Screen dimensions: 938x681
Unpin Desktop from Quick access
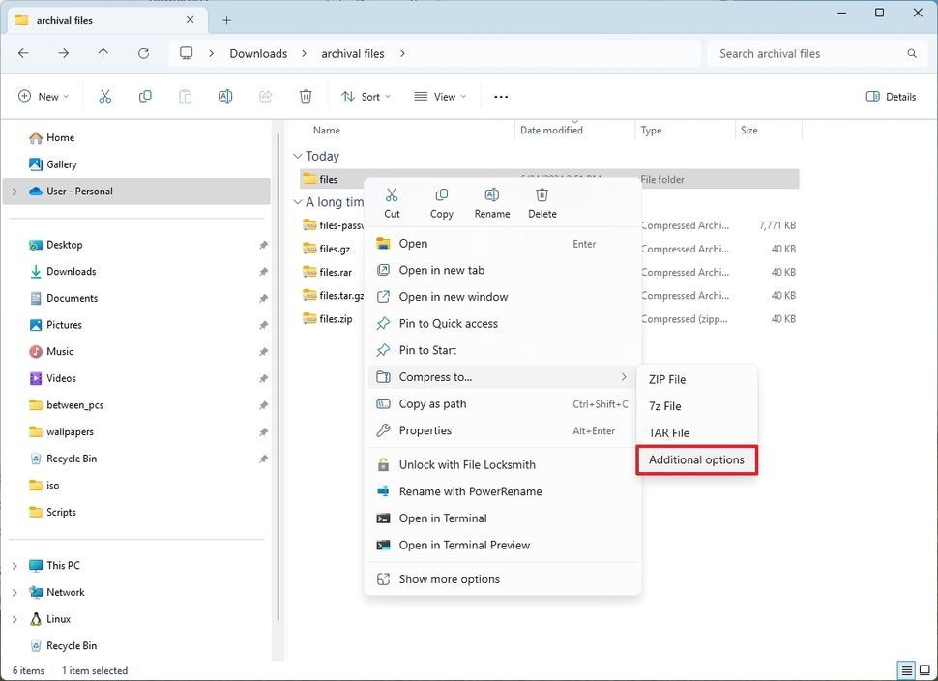click(262, 245)
